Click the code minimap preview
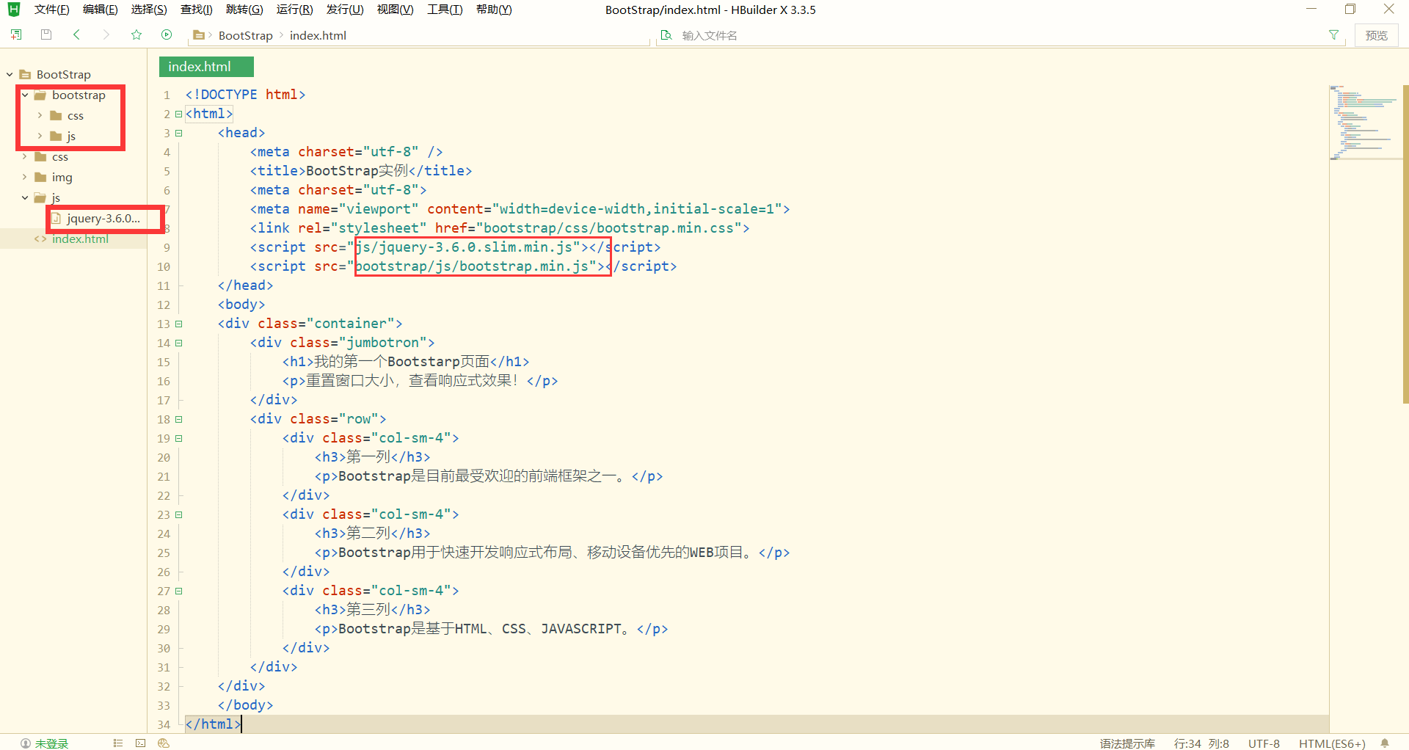 pyautogui.click(x=1364, y=122)
